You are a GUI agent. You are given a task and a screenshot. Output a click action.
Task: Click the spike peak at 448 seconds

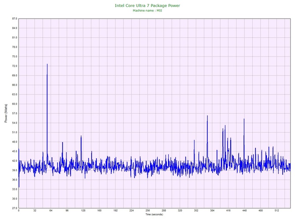point(244,119)
